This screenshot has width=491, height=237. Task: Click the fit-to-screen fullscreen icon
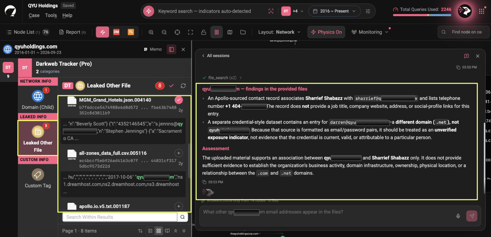[190, 32]
